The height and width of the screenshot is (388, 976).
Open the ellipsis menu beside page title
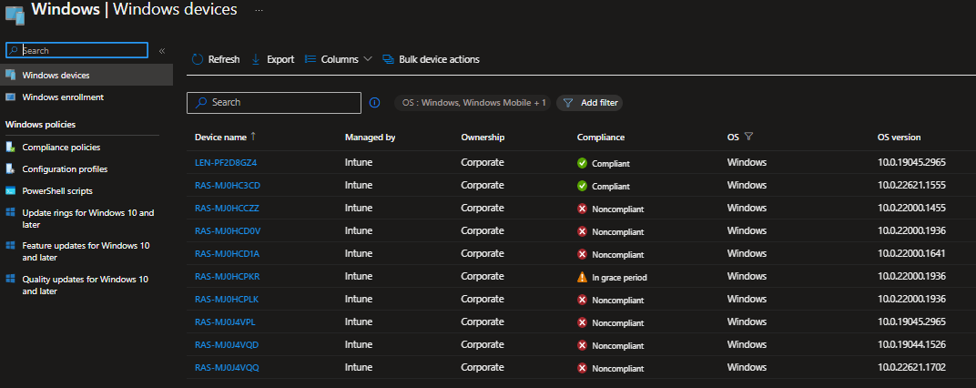pos(259,11)
